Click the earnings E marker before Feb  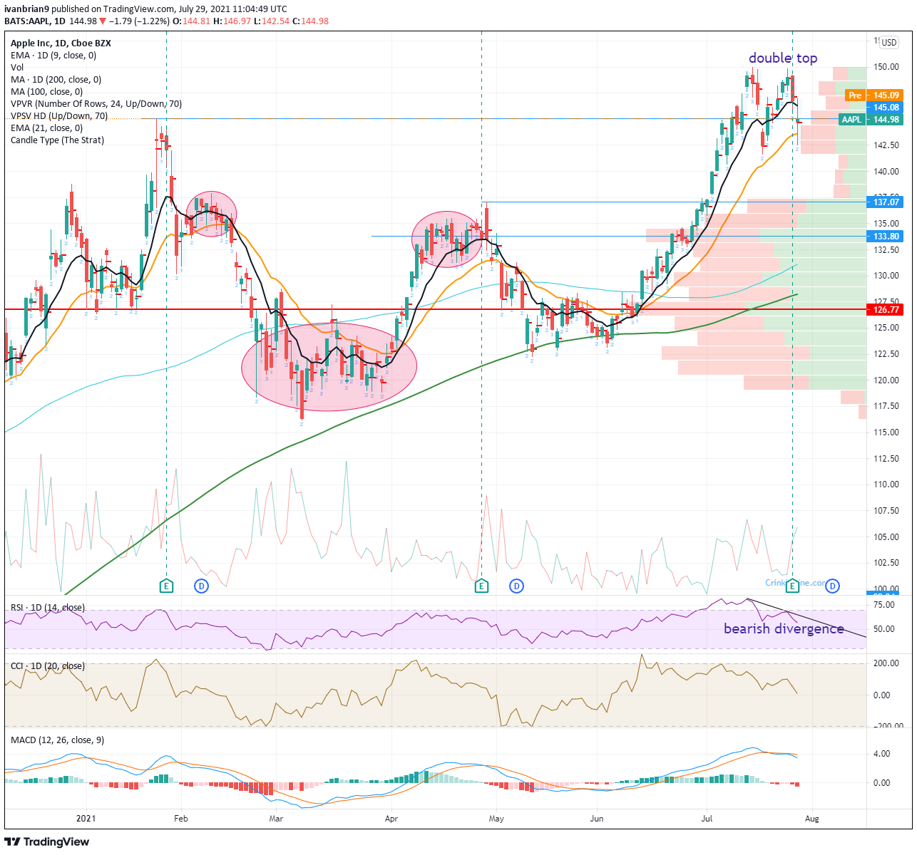(x=166, y=586)
